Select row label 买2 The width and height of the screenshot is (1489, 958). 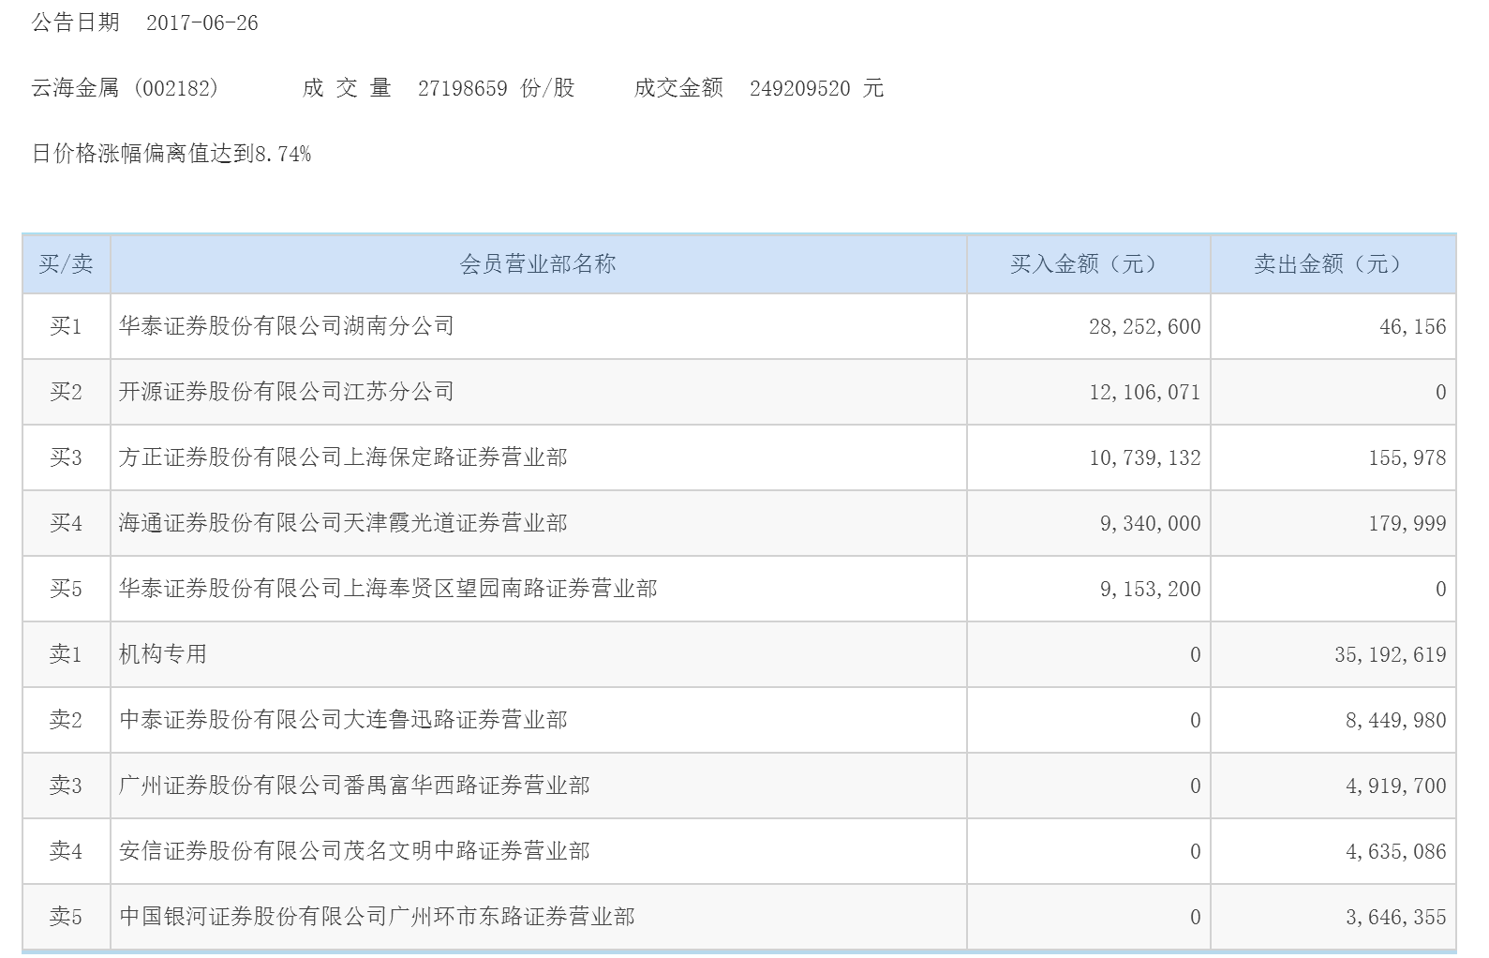pos(66,392)
